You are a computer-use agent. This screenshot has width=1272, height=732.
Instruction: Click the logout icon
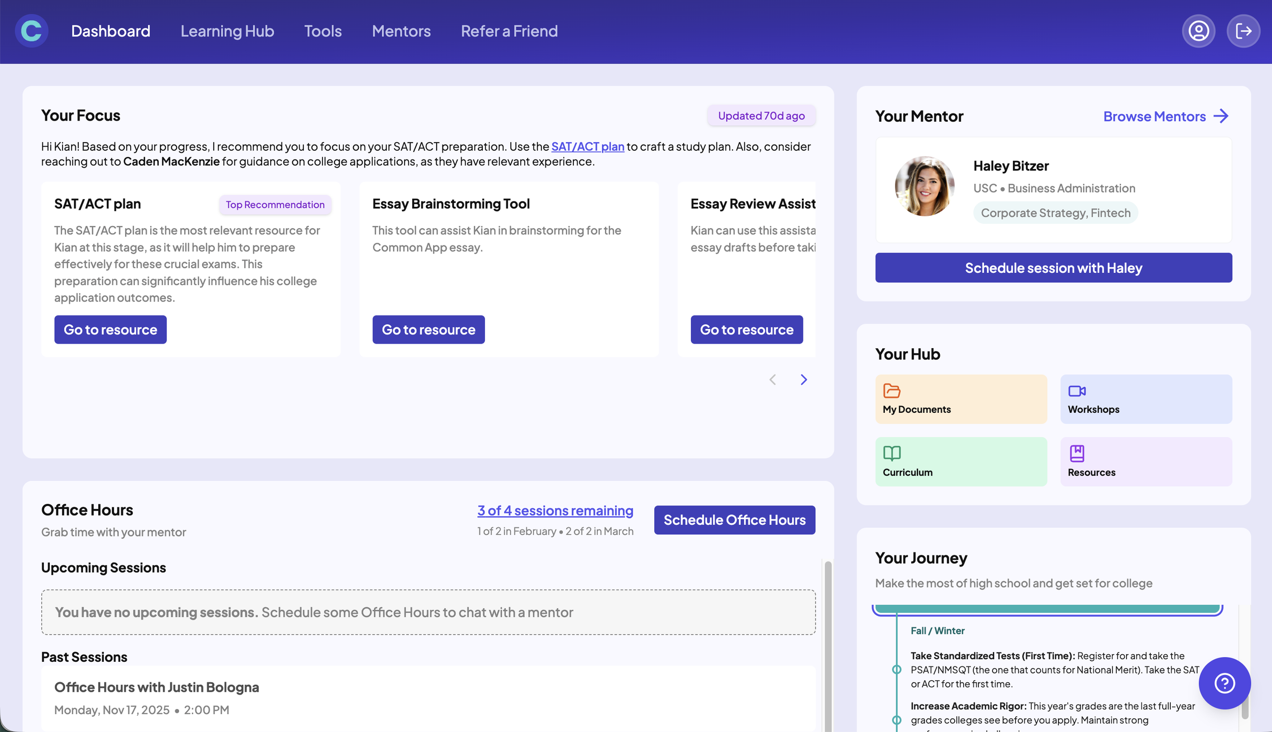tap(1243, 31)
